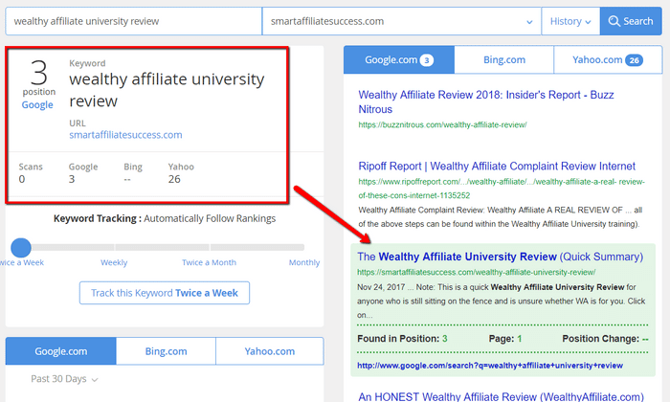This screenshot has width=670, height=402.
Task: Open the google.com search query link
Action: (x=490, y=366)
